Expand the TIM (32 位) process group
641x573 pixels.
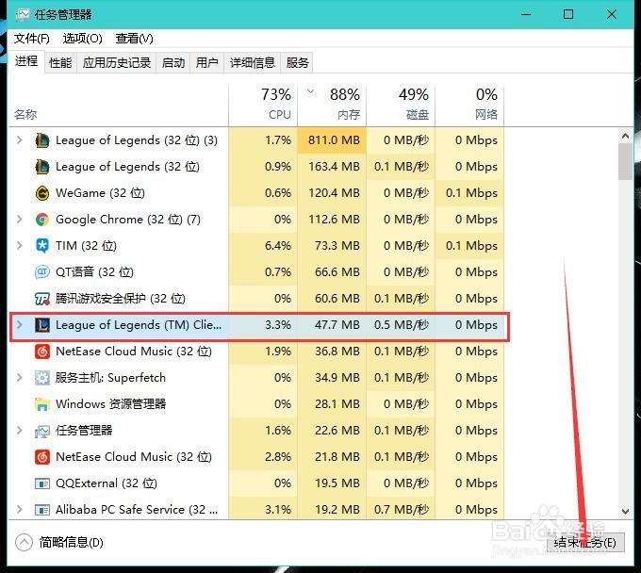click(19, 246)
